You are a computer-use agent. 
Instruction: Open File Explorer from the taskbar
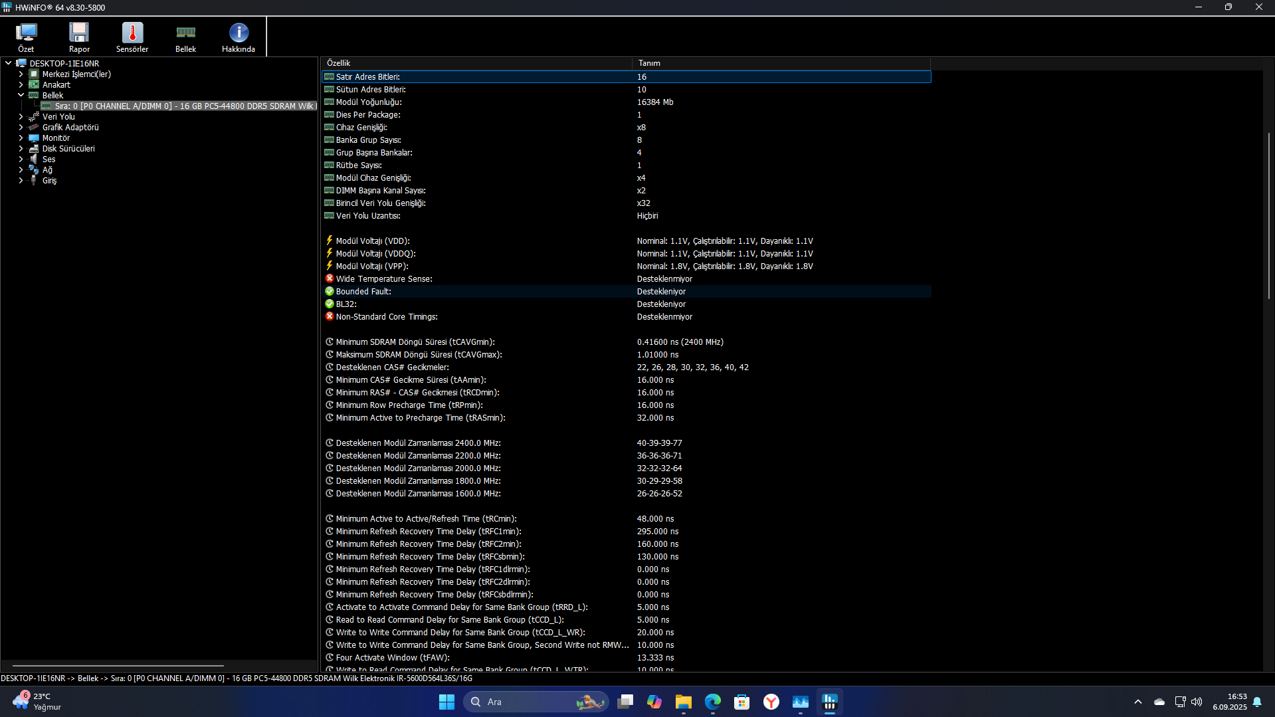click(x=683, y=702)
